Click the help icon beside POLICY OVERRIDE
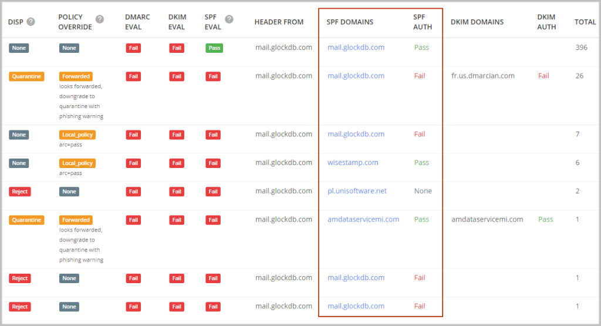 click(100, 19)
